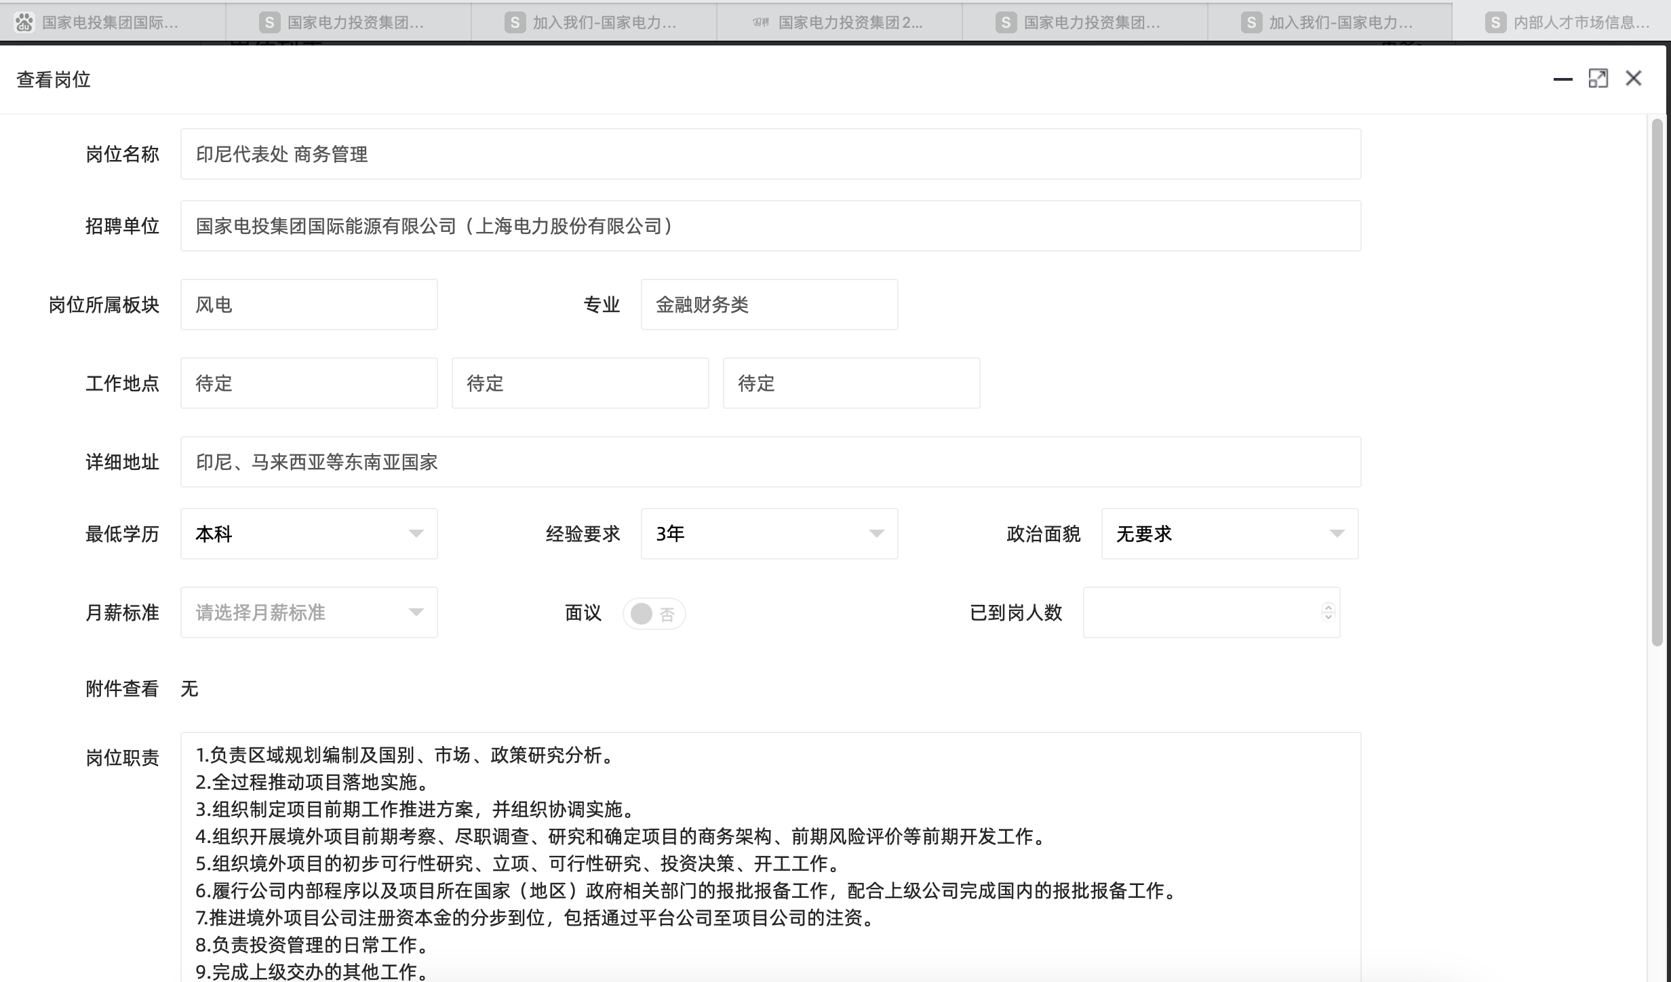Open the 政治面貌 dropdown
The height and width of the screenshot is (982, 1671).
(1229, 534)
